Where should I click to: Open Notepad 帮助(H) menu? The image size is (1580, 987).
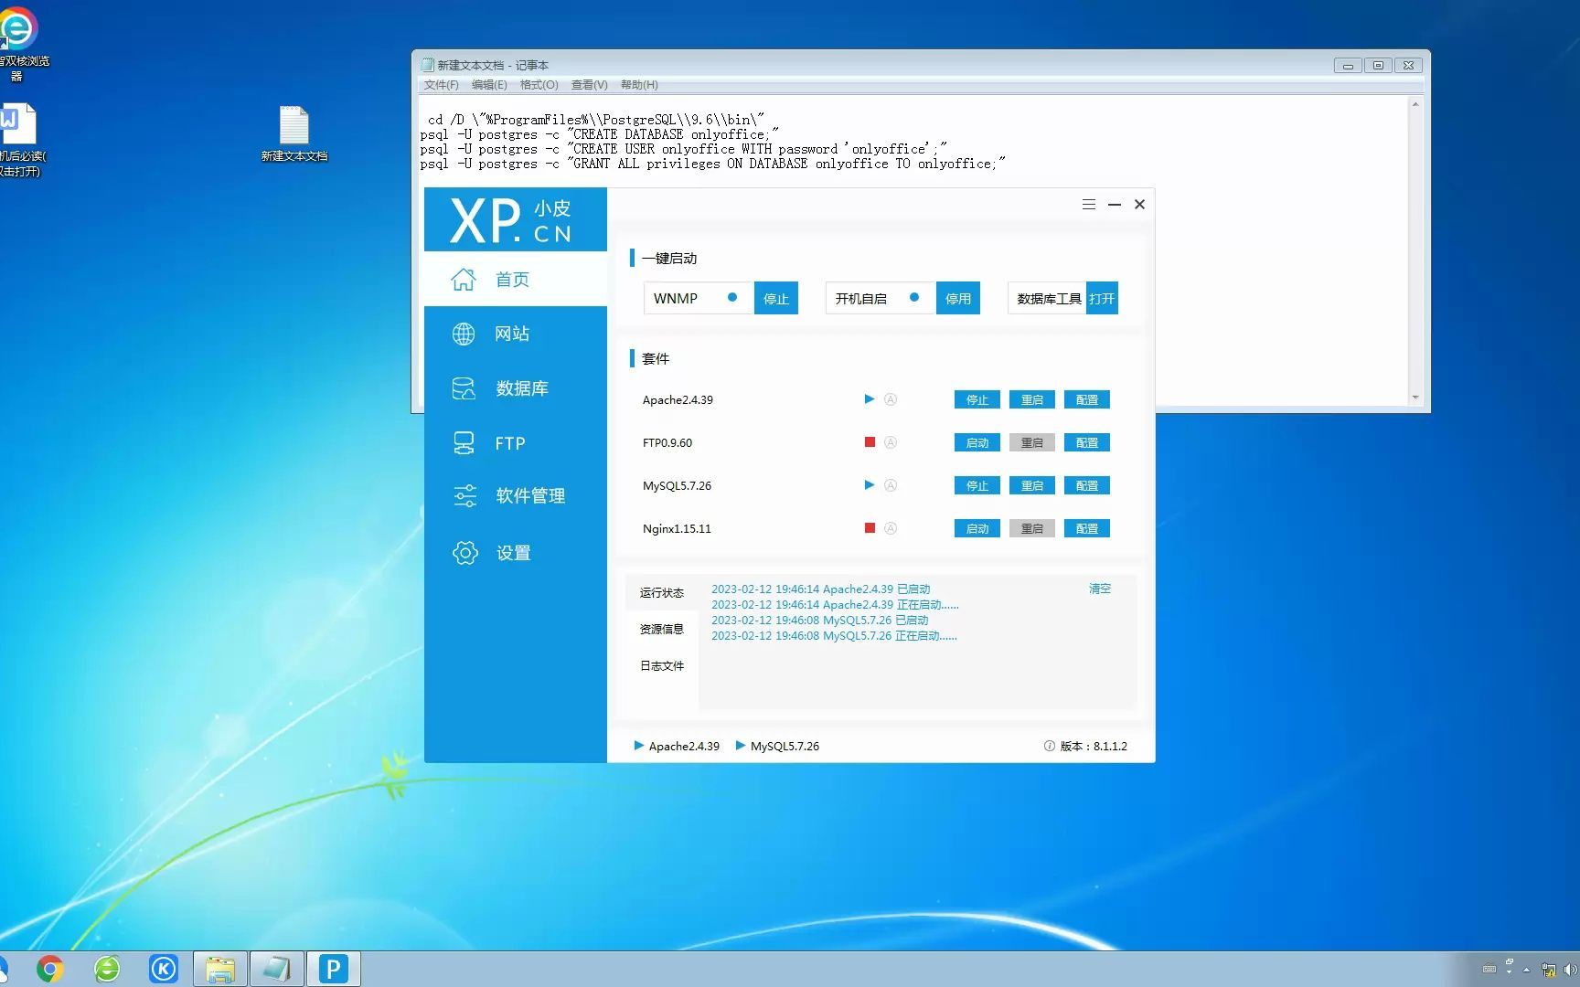(639, 85)
